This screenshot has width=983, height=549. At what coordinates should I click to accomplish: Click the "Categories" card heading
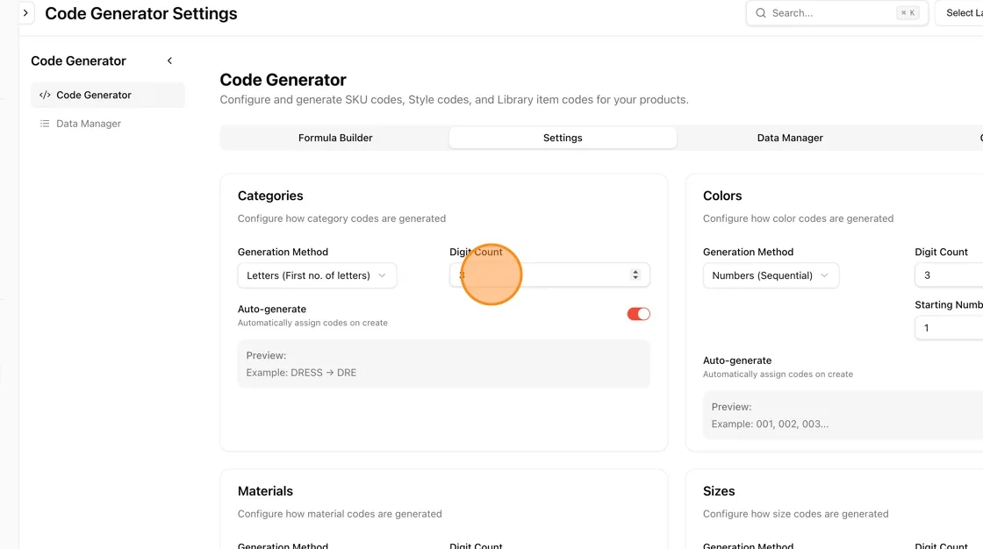coord(270,196)
